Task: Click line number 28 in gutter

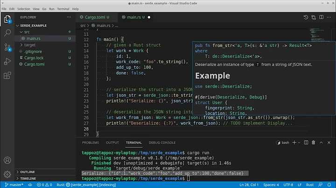Action: click(86, 129)
